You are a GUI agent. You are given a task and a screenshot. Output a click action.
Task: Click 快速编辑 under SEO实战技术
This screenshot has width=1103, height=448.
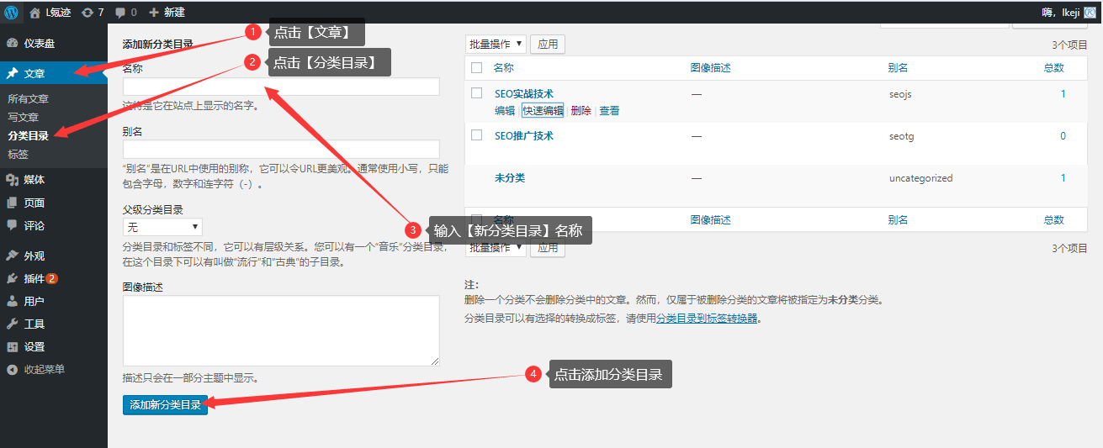543,111
